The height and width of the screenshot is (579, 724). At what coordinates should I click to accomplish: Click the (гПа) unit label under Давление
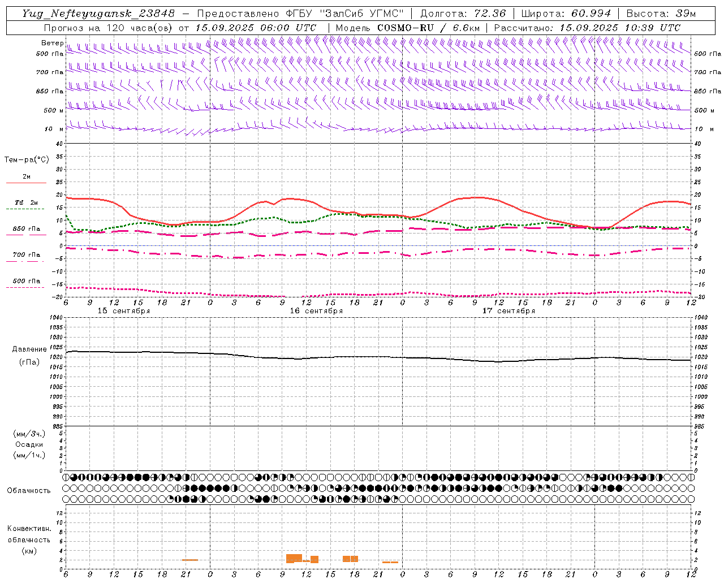click(x=29, y=362)
